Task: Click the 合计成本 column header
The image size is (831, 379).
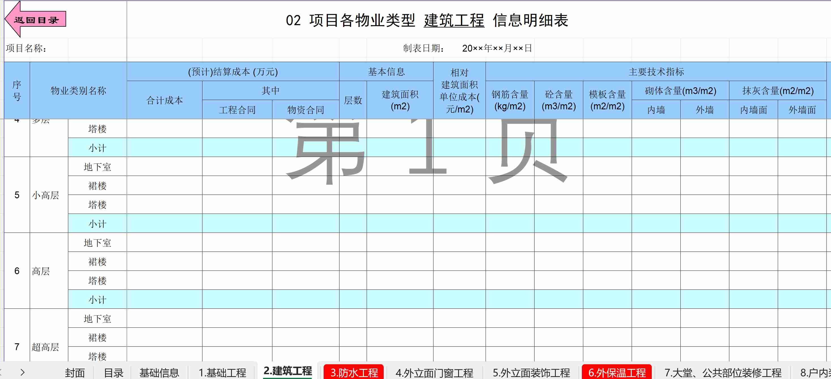Action: (164, 100)
